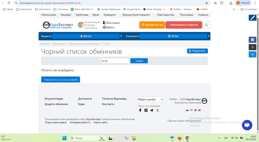This screenshot has width=259, height=142.
Task: Open Word from taskbar
Action: pyautogui.click(x=172, y=138)
